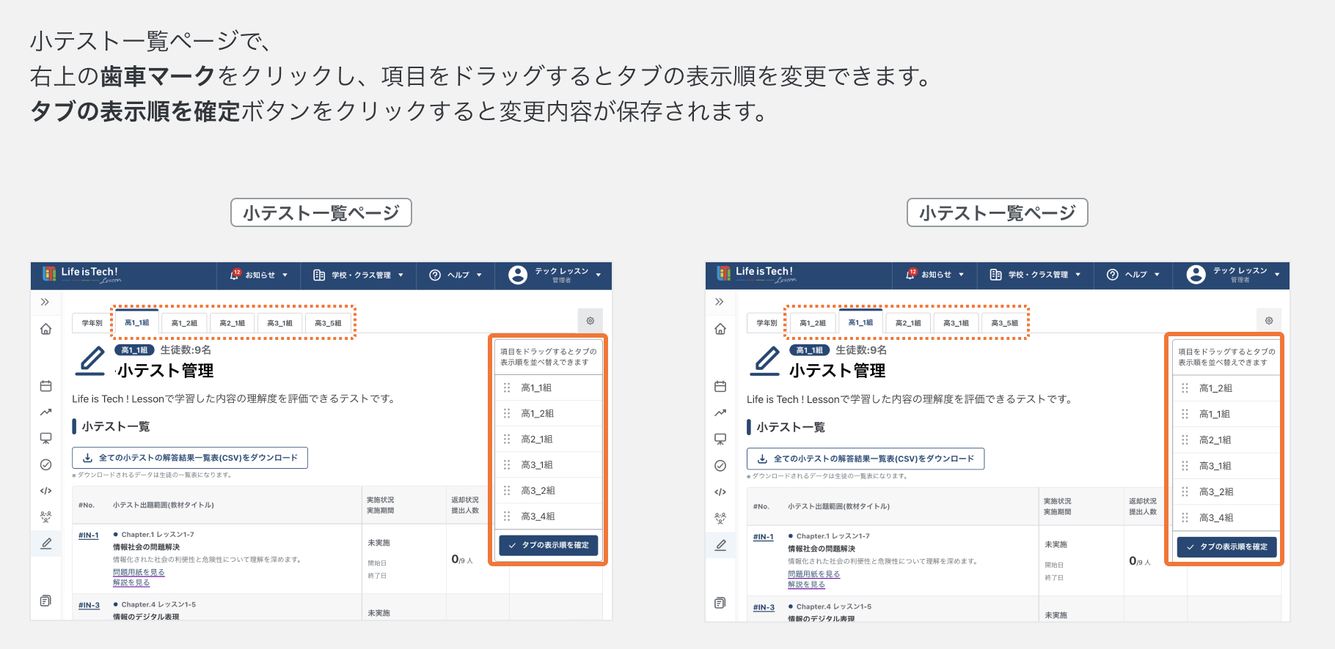Click drag handle of 高1_2組 in right list
The height and width of the screenshot is (649, 1335).
(x=1185, y=388)
